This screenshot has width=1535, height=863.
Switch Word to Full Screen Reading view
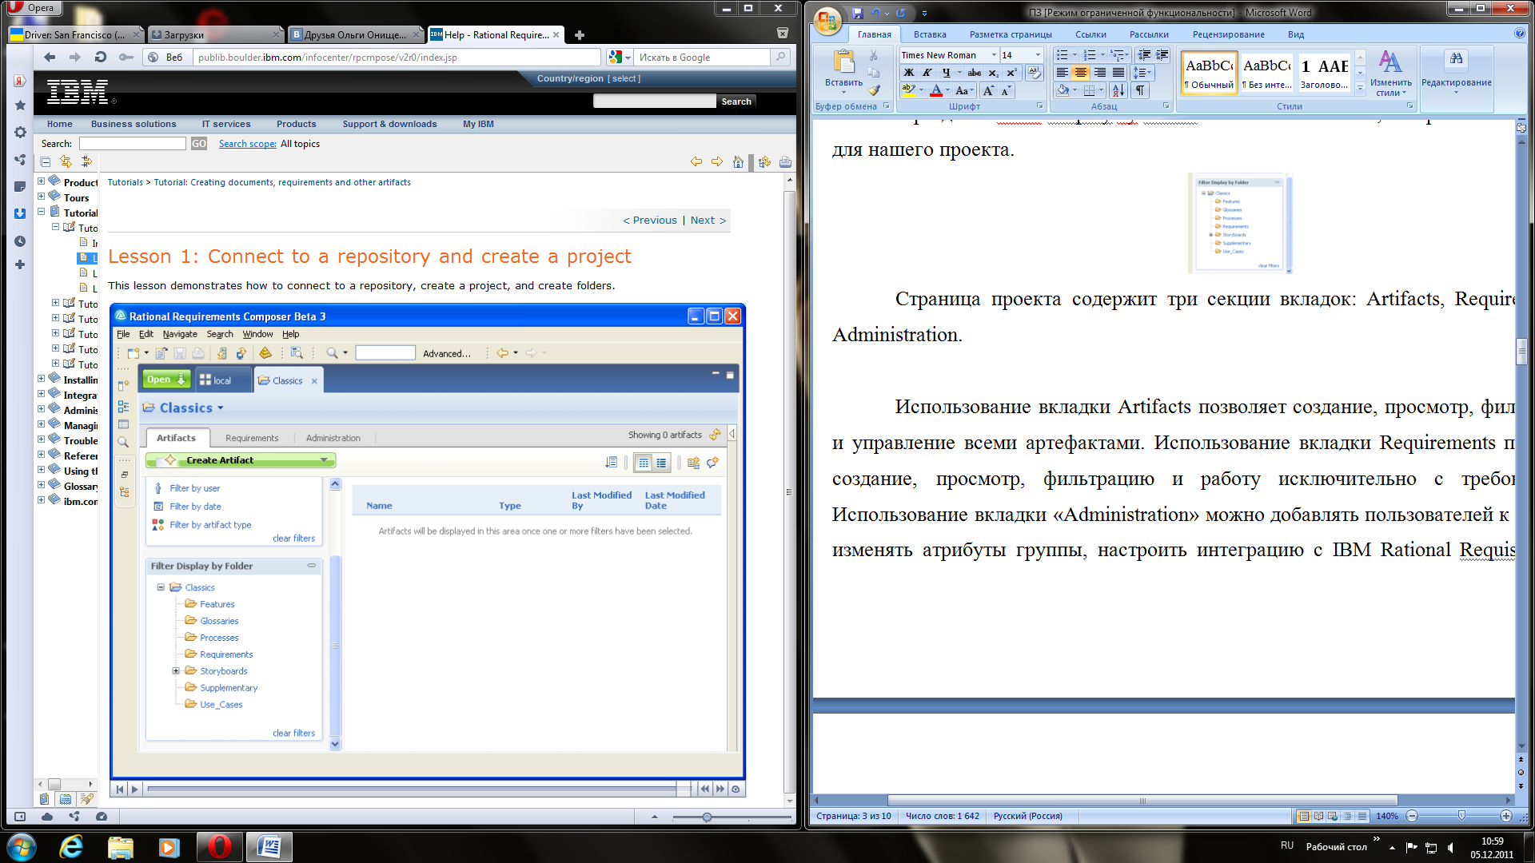[x=1318, y=816]
